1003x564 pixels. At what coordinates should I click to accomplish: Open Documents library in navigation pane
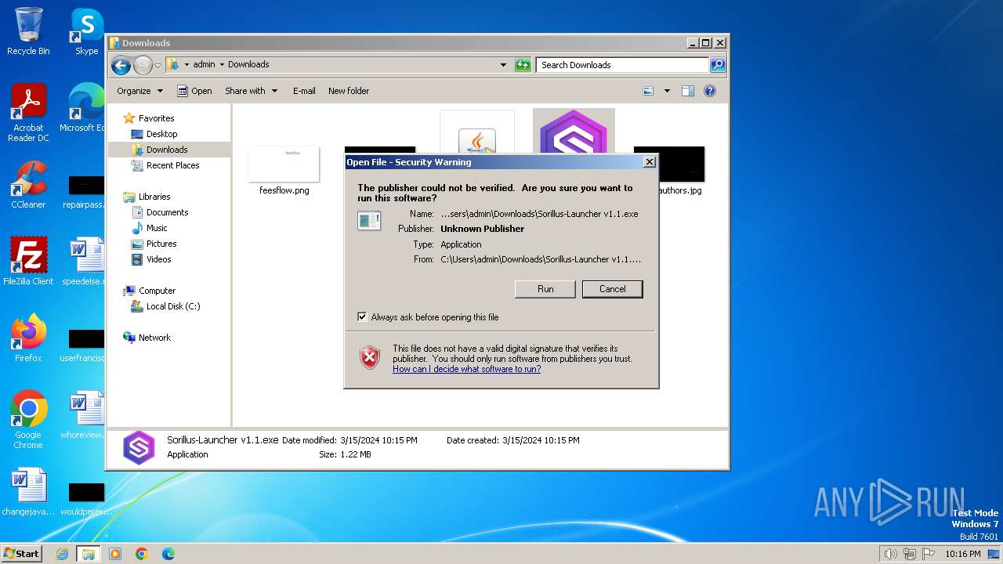(167, 212)
